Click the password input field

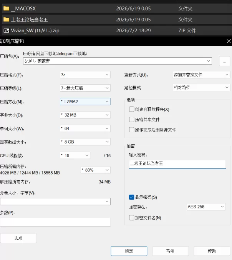[177, 164]
